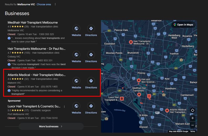Open sponsored Luxor listing options menu
208x136 pixels.
64,107
